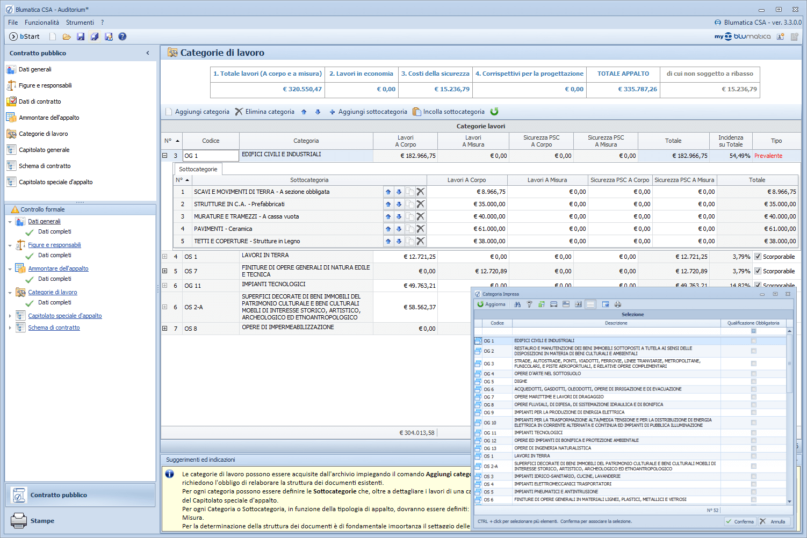This screenshot has width=807, height=538.
Task: Click the green refresh icon after Incolla sottocategoria
Action: tap(494, 112)
